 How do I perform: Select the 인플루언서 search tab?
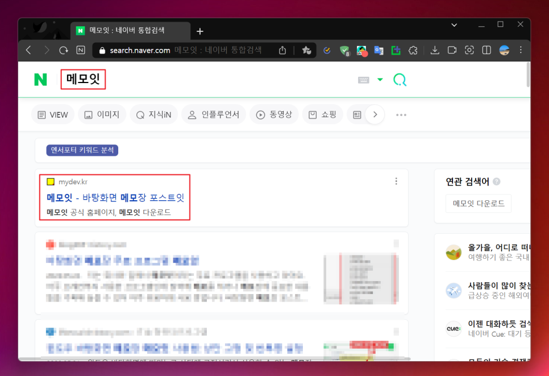(x=214, y=114)
